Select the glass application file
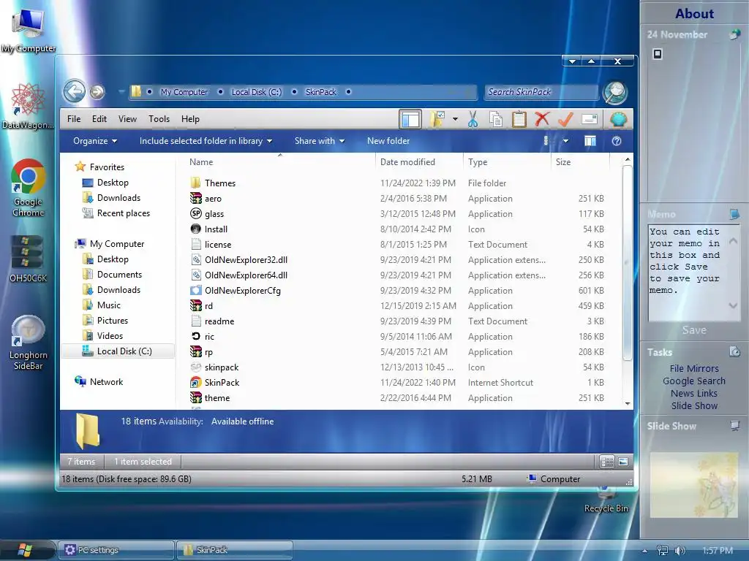 coord(214,214)
